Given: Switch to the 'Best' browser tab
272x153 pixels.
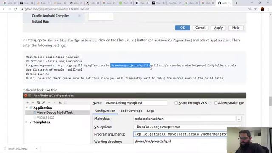Looking at the screenshot, I should (26, 3).
